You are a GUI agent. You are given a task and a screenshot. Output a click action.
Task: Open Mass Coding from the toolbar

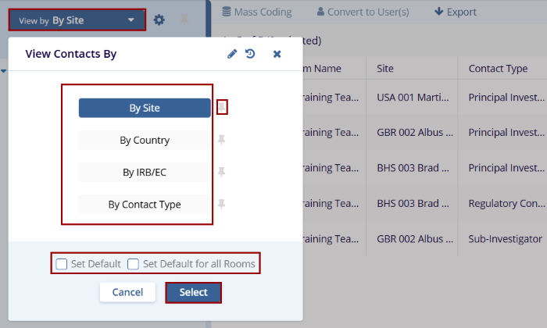(257, 12)
